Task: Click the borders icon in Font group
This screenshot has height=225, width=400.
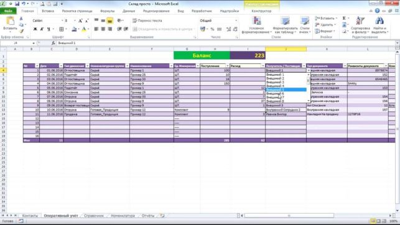Action: pyautogui.click(x=62, y=29)
